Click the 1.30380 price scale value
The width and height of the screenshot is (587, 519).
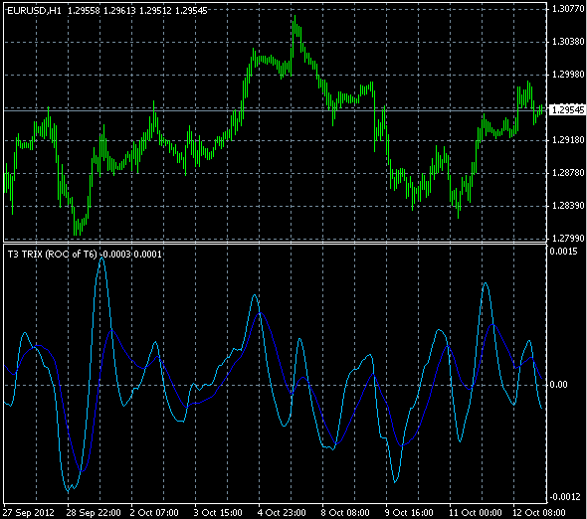coord(568,42)
